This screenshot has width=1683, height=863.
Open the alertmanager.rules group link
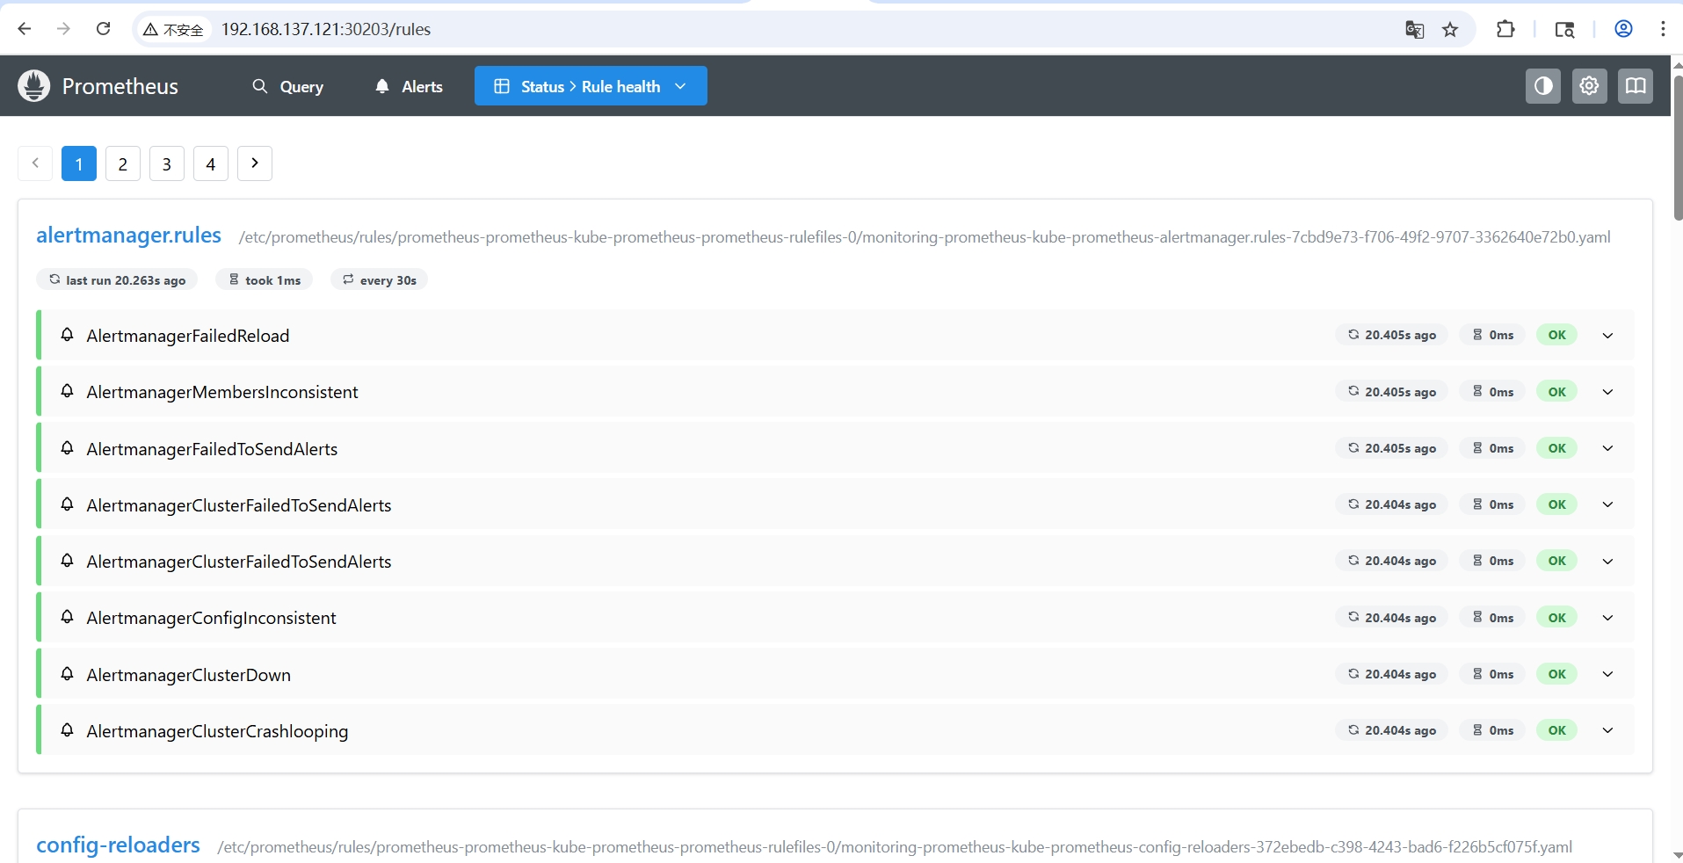point(128,236)
